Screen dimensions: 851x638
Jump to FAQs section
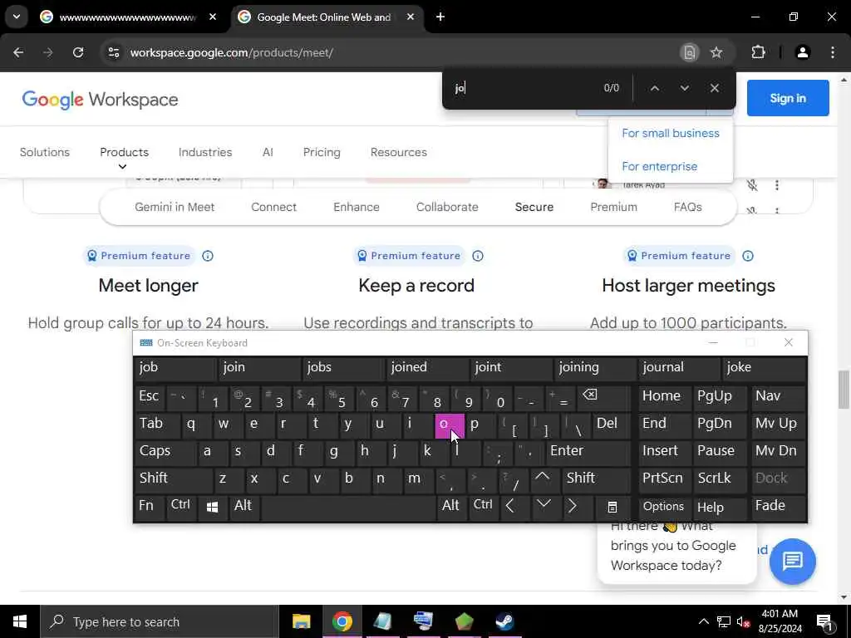point(687,207)
